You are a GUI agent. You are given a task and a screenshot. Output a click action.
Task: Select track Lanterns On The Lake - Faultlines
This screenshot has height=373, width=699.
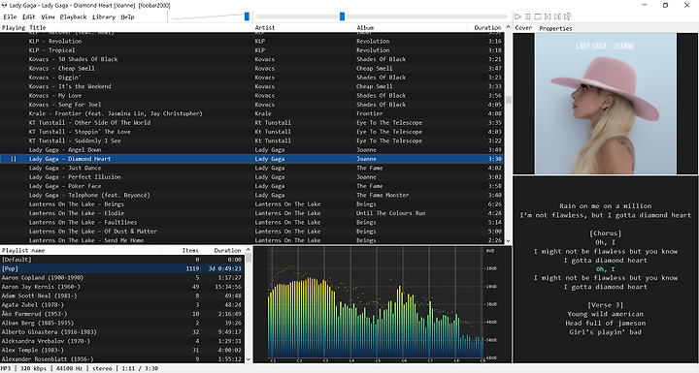(251, 222)
